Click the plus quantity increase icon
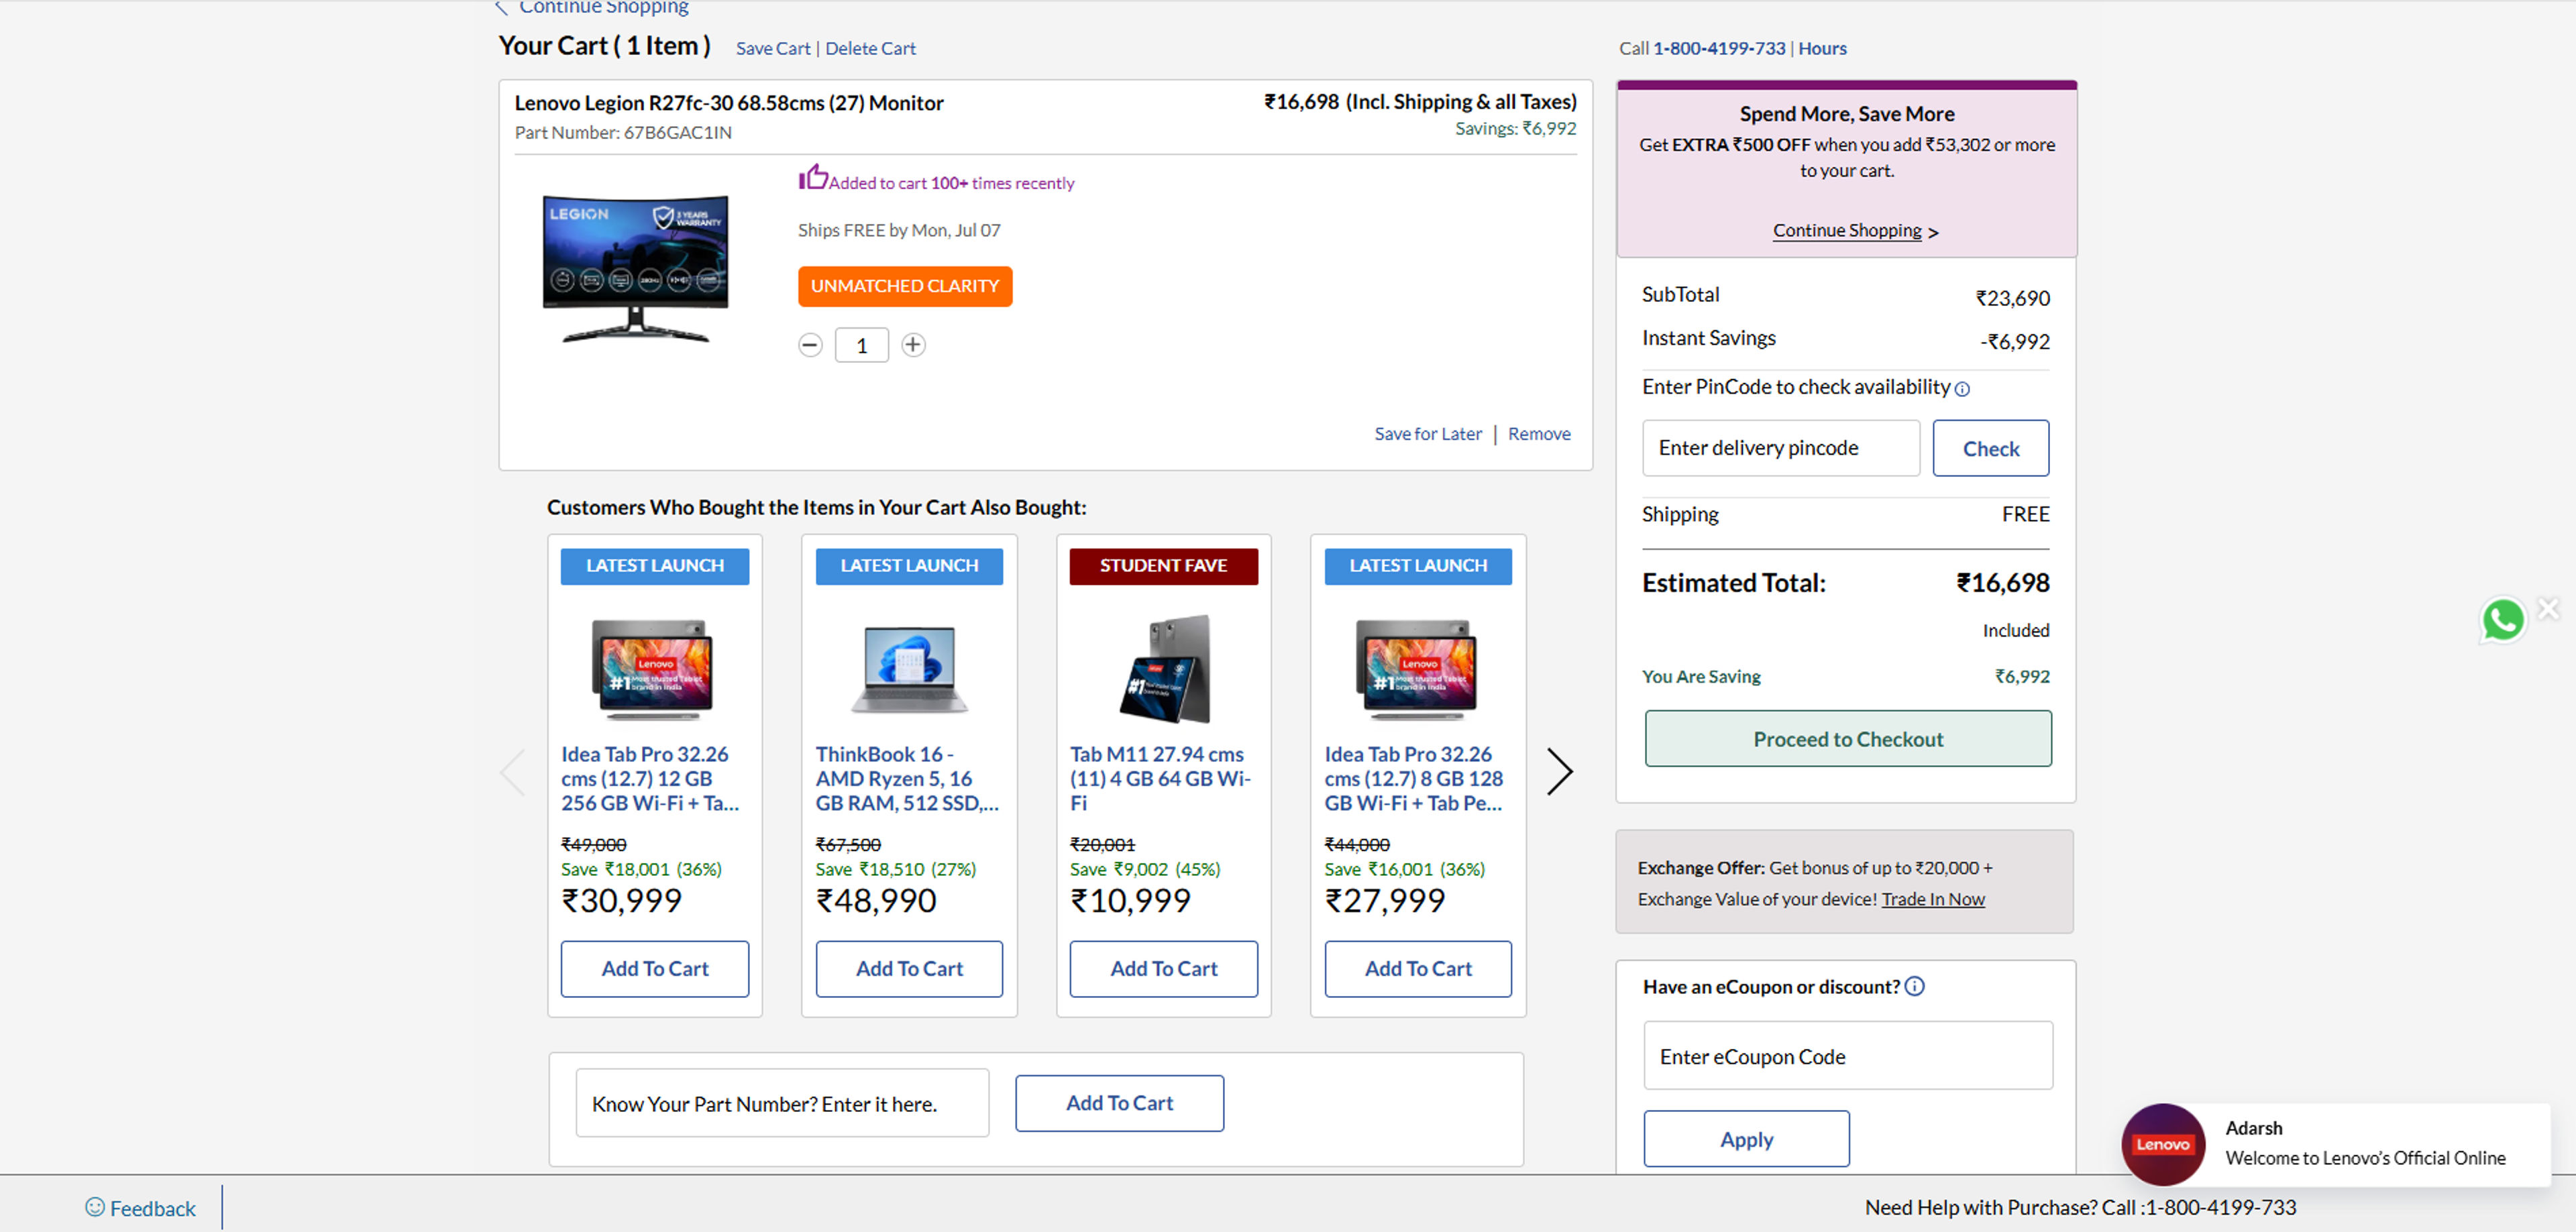 coord(913,345)
